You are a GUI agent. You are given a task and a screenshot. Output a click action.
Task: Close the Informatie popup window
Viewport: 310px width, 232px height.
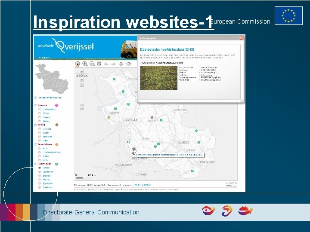click(x=241, y=38)
